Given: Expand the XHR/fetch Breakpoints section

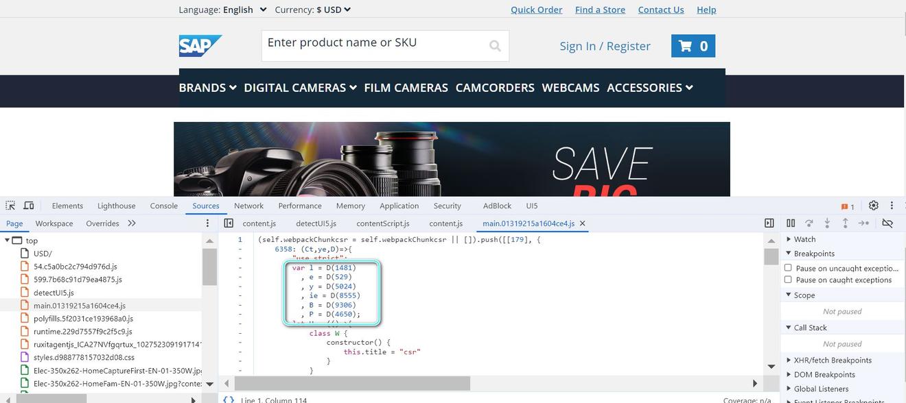Looking at the screenshot, I should 832,360.
